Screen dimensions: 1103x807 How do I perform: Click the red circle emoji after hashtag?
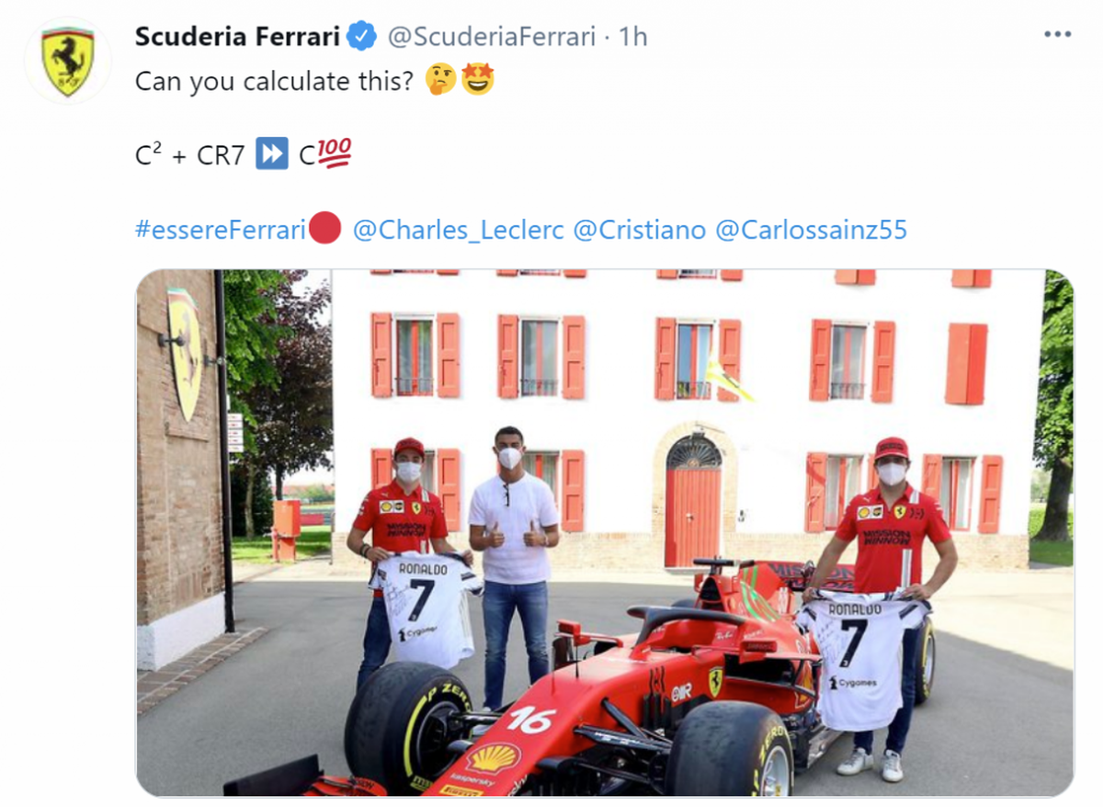(325, 228)
